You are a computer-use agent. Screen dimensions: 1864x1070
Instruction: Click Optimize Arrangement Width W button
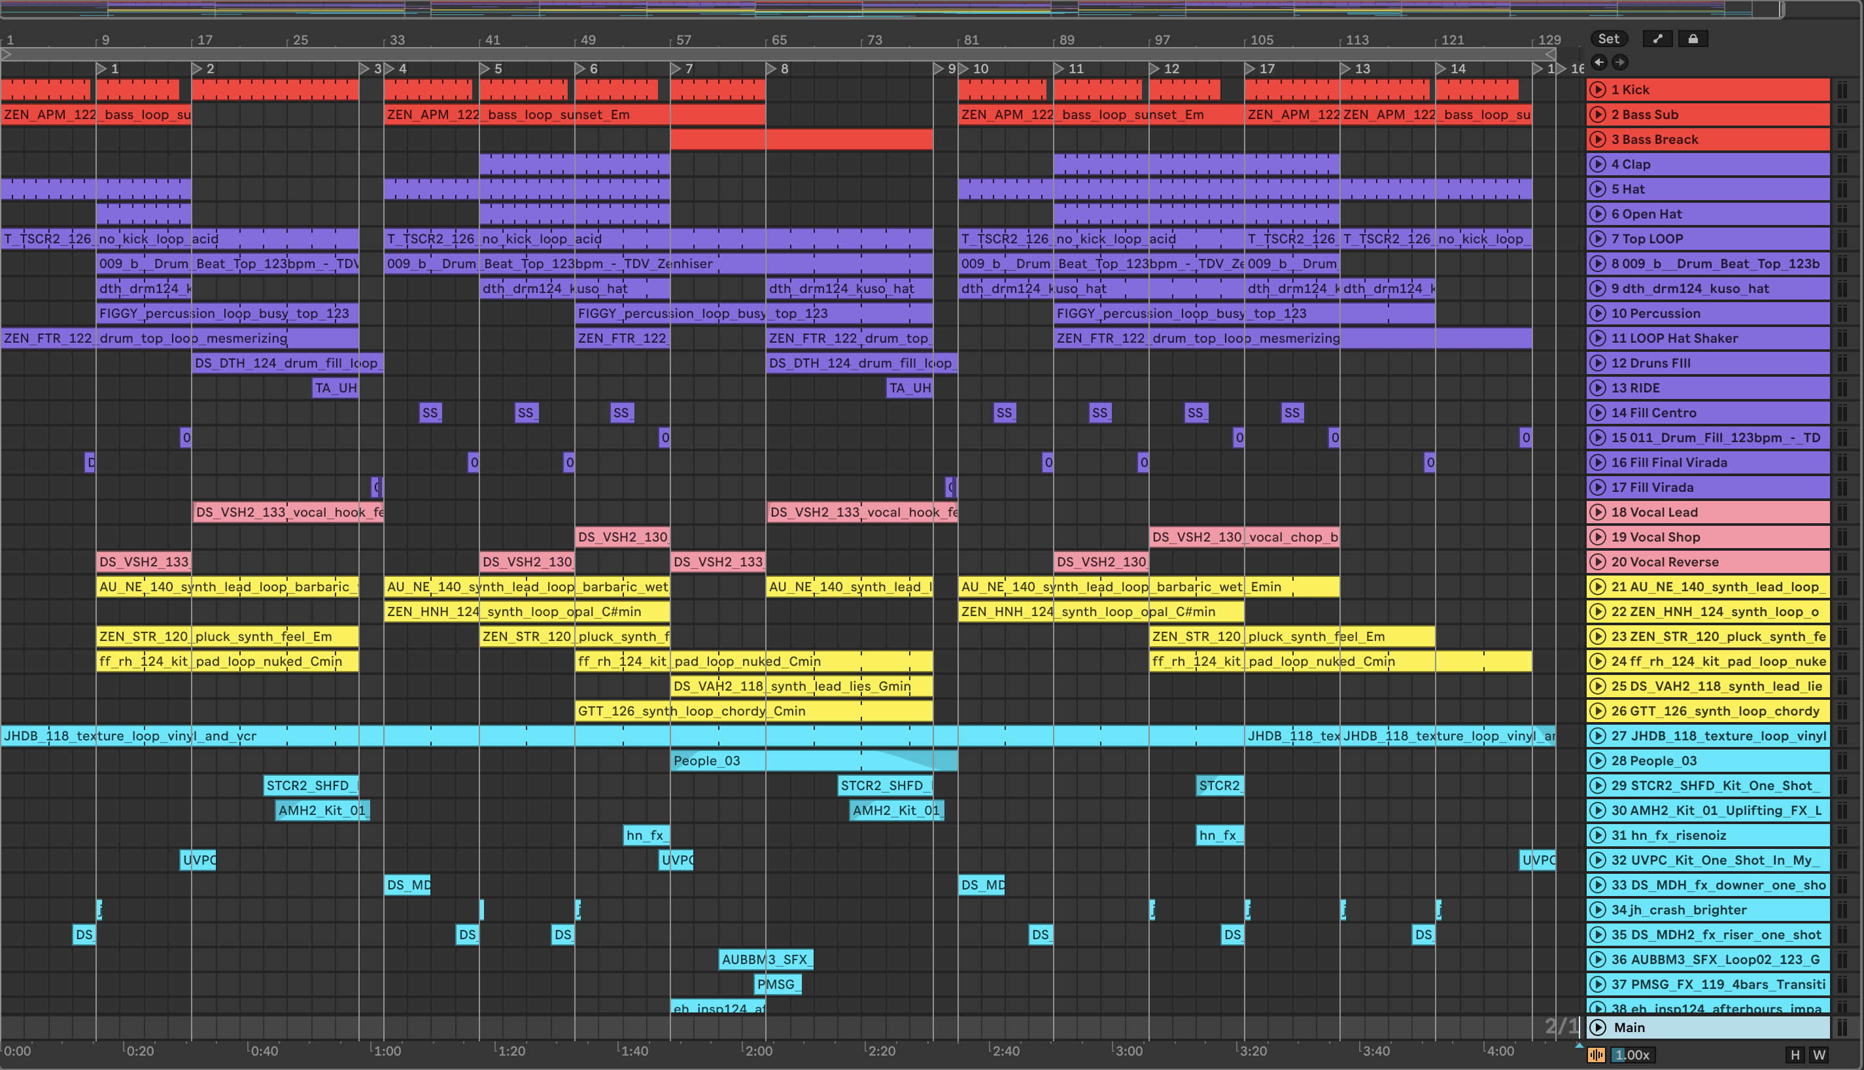coord(1819,1056)
